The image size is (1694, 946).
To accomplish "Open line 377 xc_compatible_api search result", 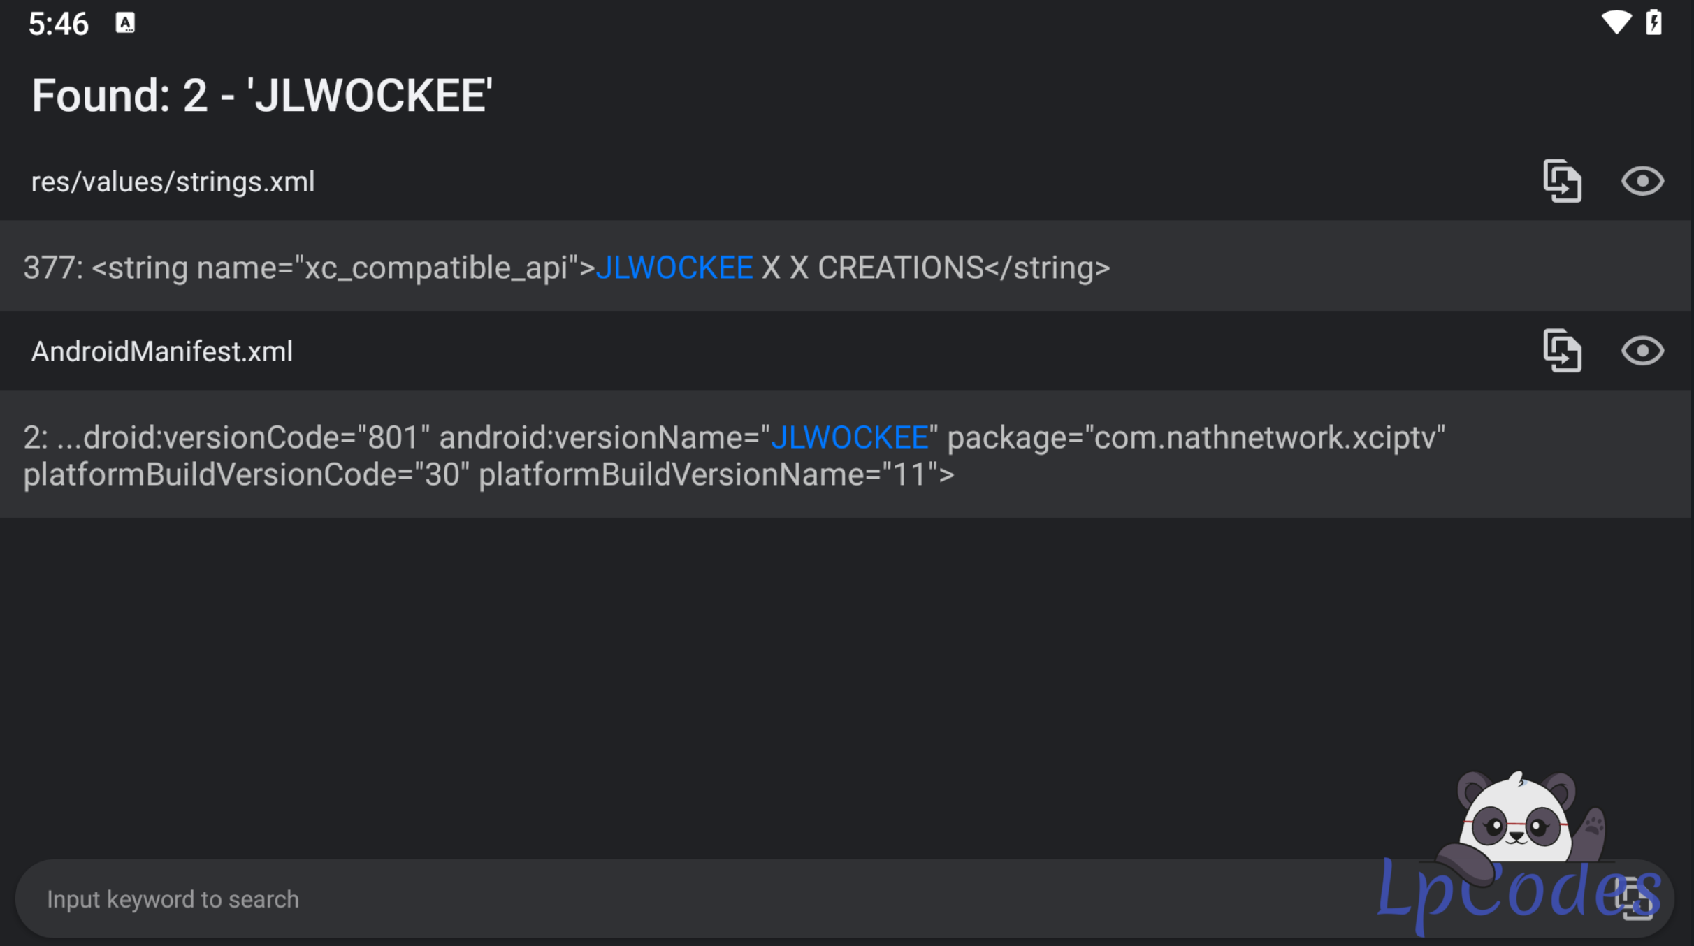I will (846, 267).
